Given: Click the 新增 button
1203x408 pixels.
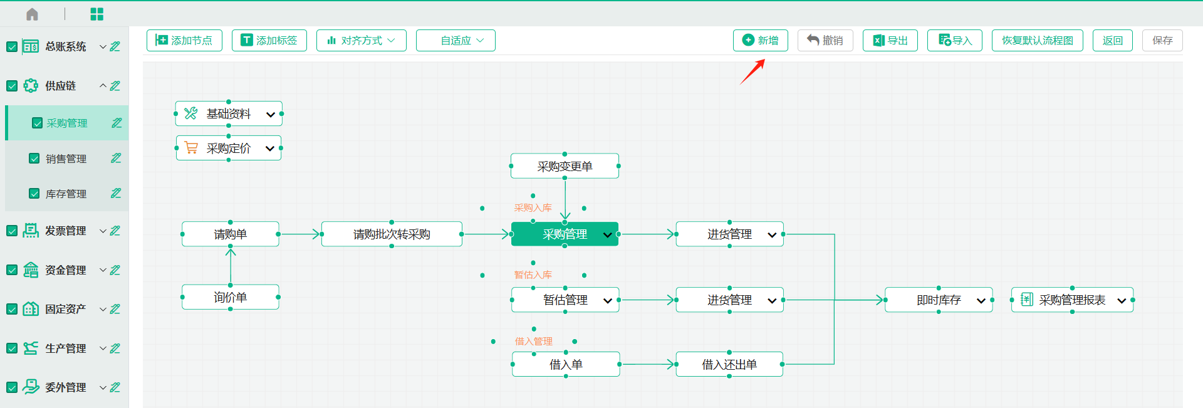Looking at the screenshot, I should point(760,40).
